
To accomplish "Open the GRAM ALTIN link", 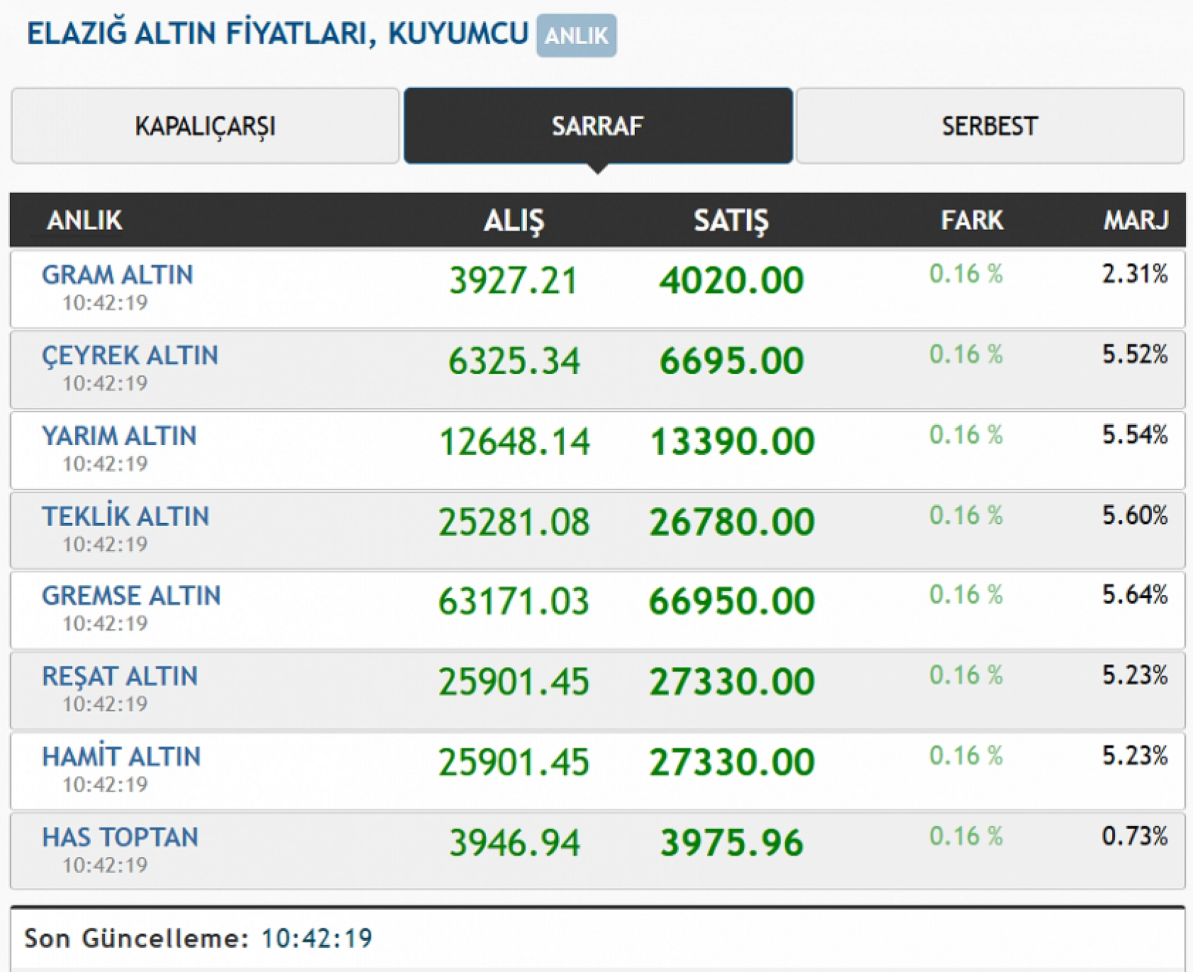I will (x=117, y=275).
